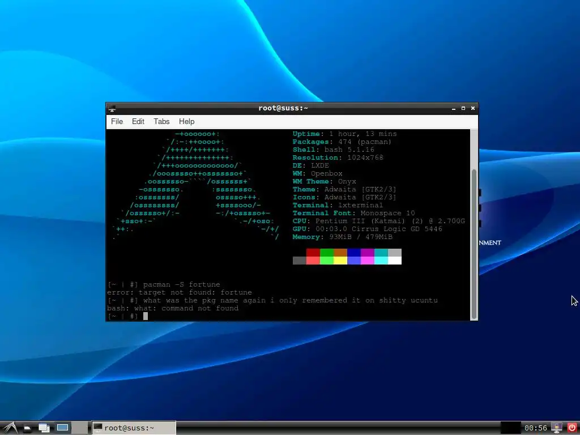Select the root@suss:~ taskbar button
Viewport: 580px width, 435px height.
coord(134,428)
